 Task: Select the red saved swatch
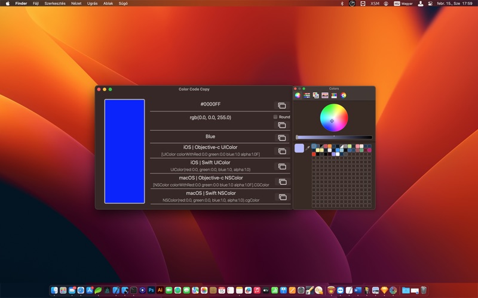314,154
